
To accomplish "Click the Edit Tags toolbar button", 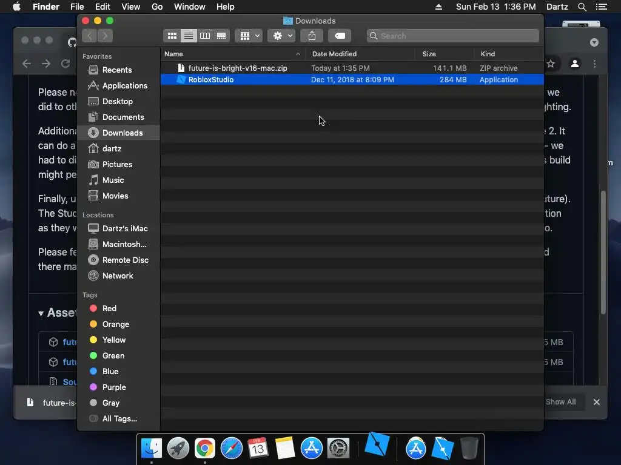I will point(340,36).
